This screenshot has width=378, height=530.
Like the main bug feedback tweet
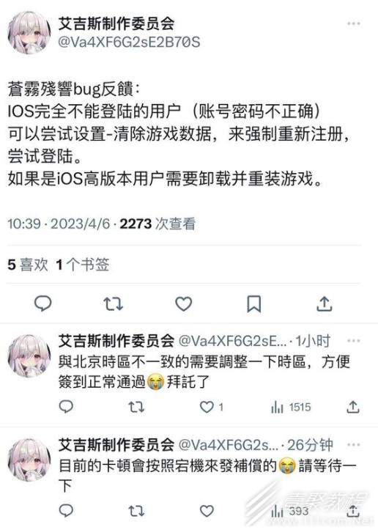coord(183,303)
